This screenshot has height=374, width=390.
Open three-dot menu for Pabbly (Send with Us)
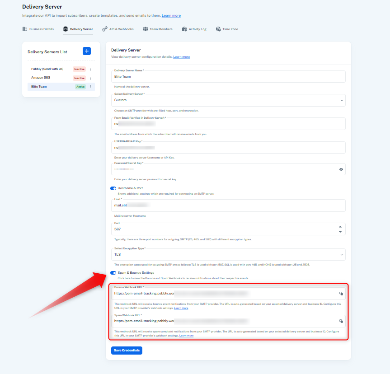(x=90, y=69)
